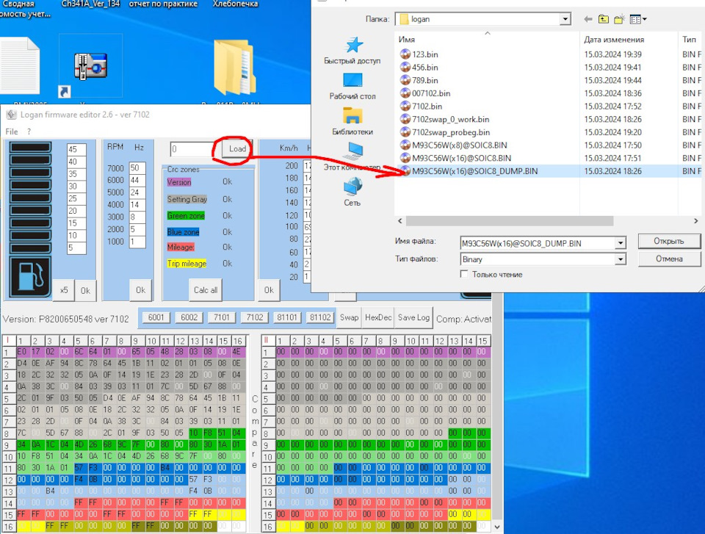Click hex cell E0 in row 1
The width and height of the screenshot is (705, 534).
(22, 351)
